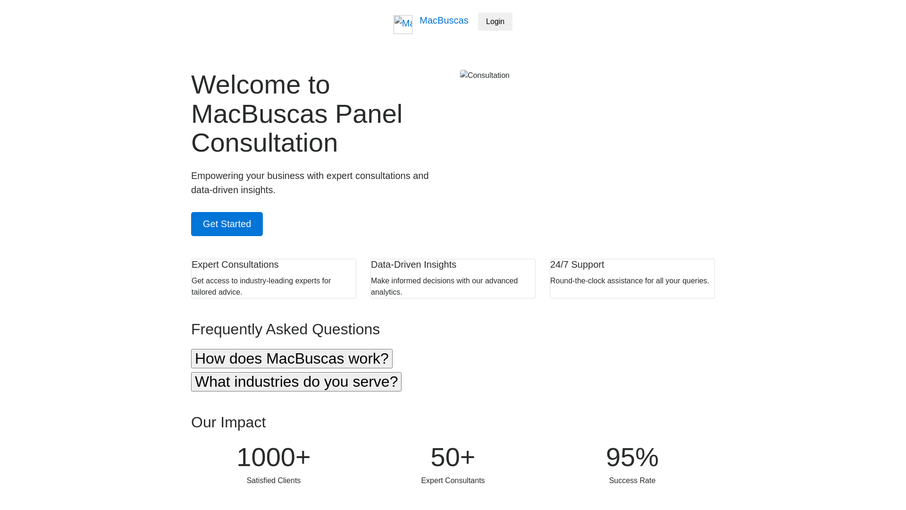The image size is (906, 510).
Task: Click the Our Impact heading
Action: pos(228,422)
